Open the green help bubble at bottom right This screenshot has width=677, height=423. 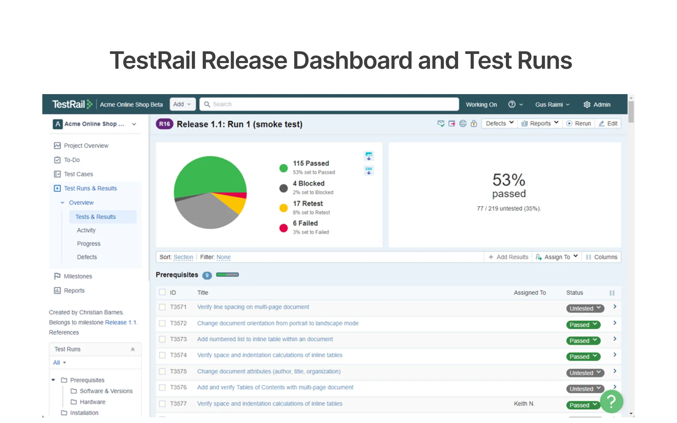point(611,401)
